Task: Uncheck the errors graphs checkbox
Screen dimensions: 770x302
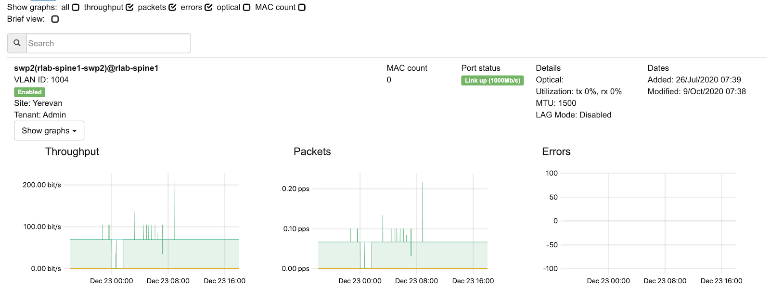Action: click(x=208, y=7)
